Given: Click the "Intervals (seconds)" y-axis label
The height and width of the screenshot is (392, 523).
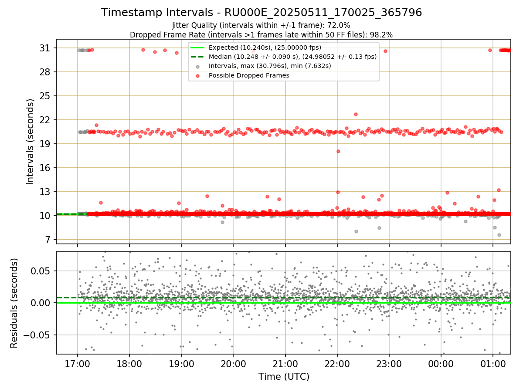Looking at the screenshot, I should tap(31, 142).
